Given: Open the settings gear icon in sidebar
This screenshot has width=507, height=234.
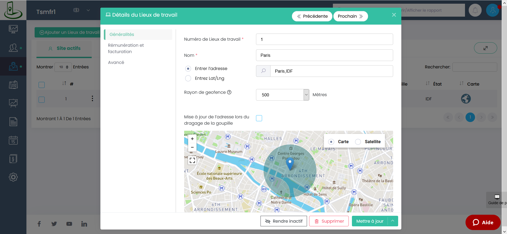Looking at the screenshot, I should click(13, 177).
